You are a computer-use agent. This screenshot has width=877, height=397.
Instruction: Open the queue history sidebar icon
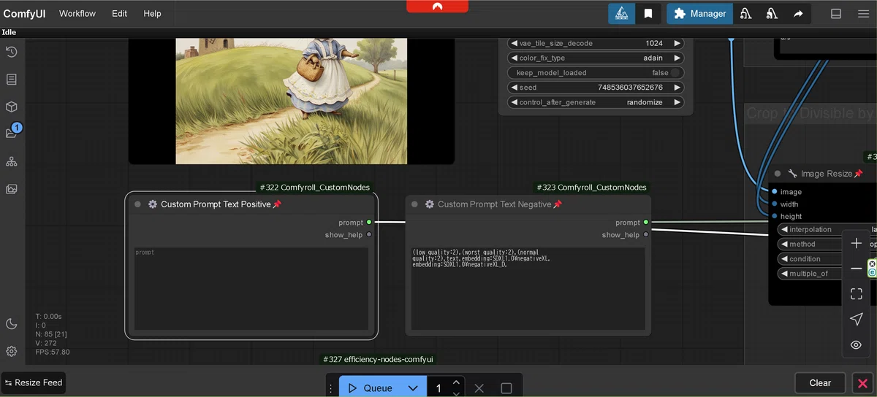(12, 52)
